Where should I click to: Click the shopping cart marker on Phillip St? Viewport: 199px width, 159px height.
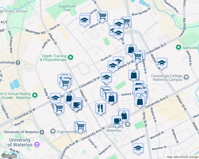coord(59,108)
